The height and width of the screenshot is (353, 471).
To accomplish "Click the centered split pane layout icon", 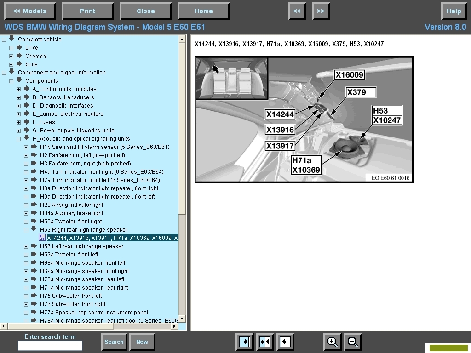I will pyautogui.click(x=264, y=342).
